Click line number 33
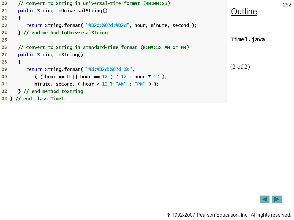The image size is (294, 220). click(x=4, y=99)
